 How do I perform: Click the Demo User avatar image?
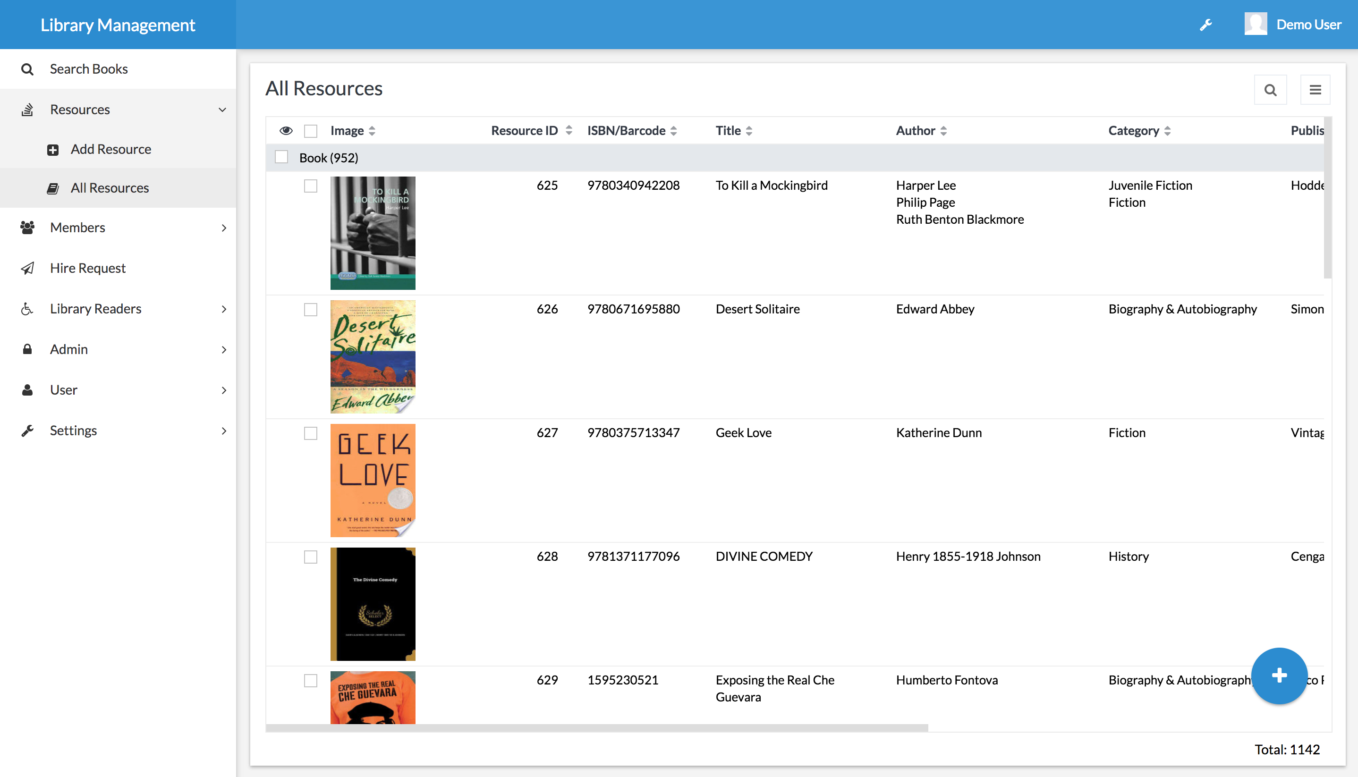1255,25
